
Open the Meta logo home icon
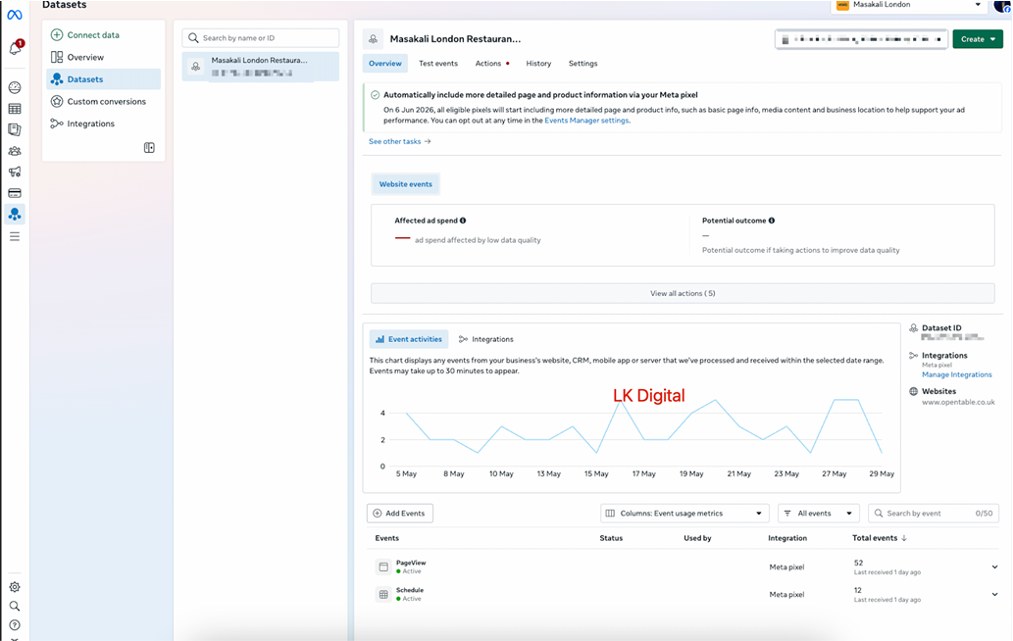point(14,15)
